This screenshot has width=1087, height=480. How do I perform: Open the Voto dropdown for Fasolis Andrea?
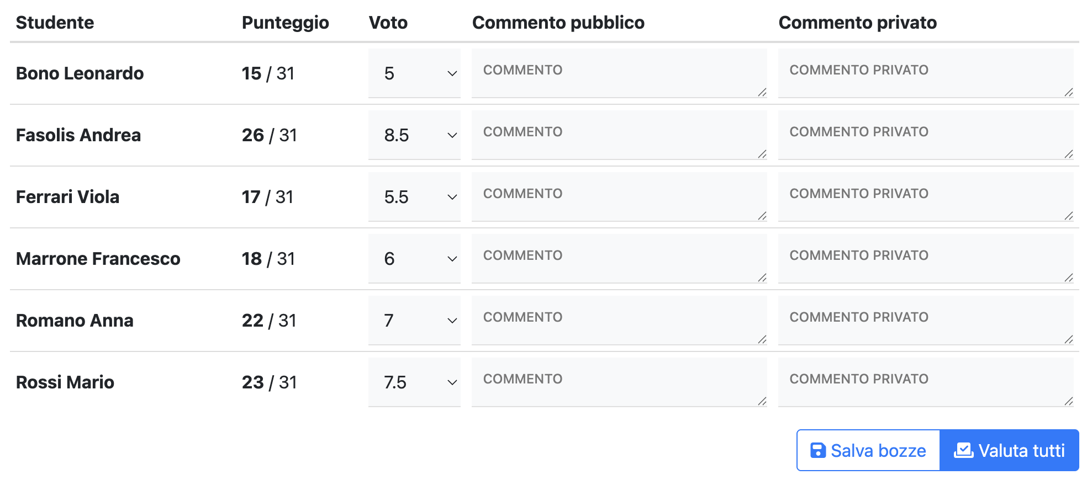point(414,135)
